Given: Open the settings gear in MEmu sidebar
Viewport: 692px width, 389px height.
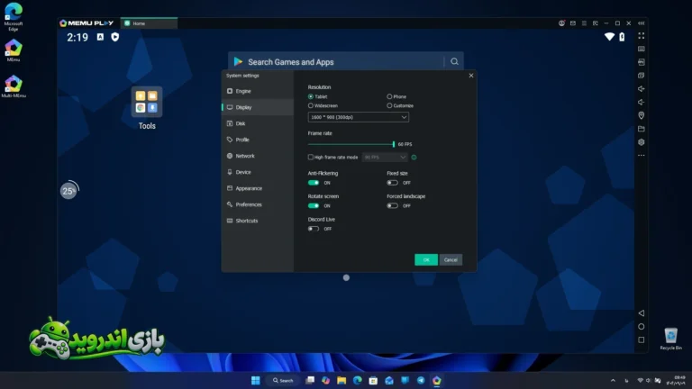Looking at the screenshot, I should [x=642, y=142].
